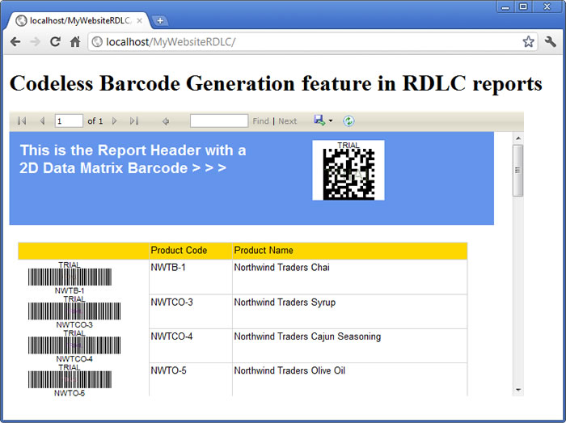This screenshot has width=566, height=423.
Task: Click the go back to parent report arrow
Action: (x=166, y=121)
